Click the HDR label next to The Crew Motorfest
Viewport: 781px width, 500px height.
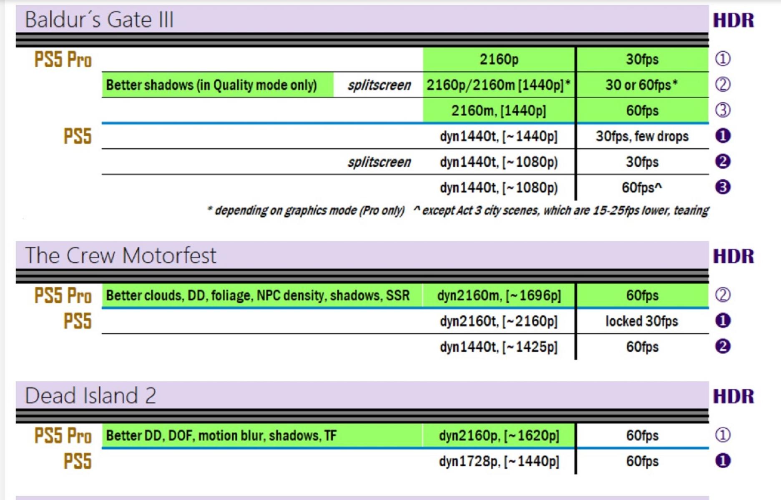tap(733, 256)
